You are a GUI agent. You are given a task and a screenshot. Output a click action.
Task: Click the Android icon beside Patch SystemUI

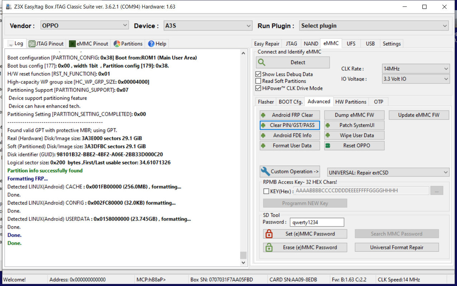coord(328,125)
